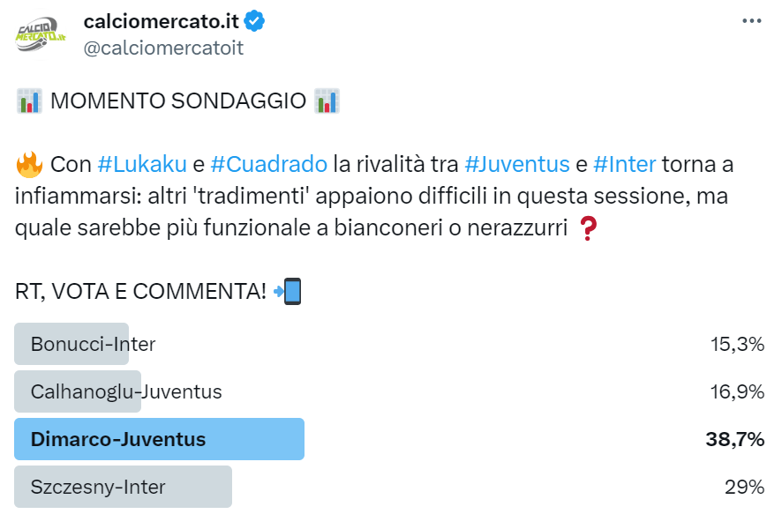Click the red question mark emoji
The image size is (782, 514).
tap(587, 228)
